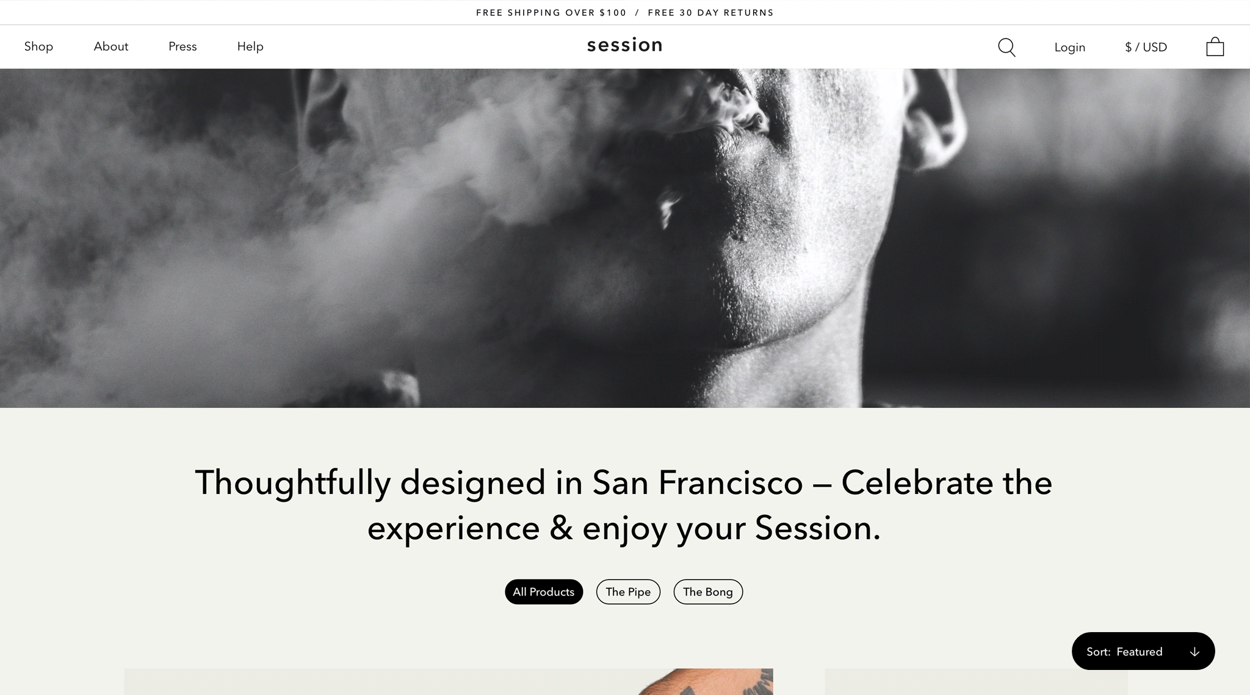This screenshot has width=1250, height=695.
Task: Click the down arrow in the Sort button
Action: point(1194,652)
